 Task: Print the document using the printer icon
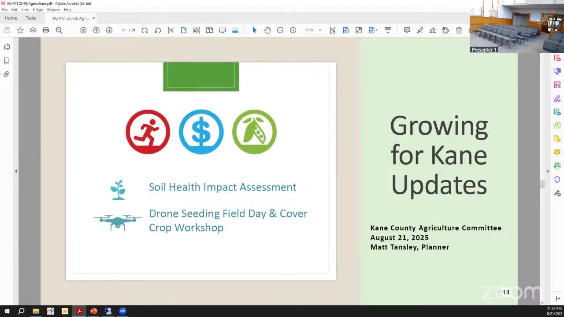coord(46,30)
